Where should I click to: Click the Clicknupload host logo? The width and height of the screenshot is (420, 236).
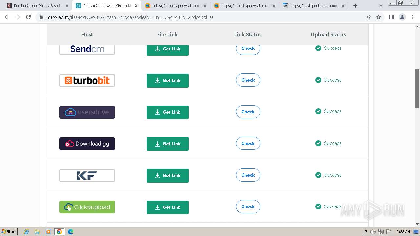(87, 207)
